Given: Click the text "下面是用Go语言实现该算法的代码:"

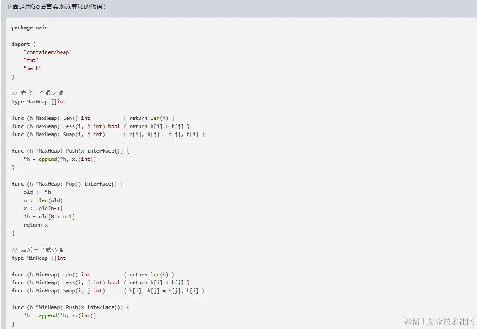Looking at the screenshot, I should (56, 7).
